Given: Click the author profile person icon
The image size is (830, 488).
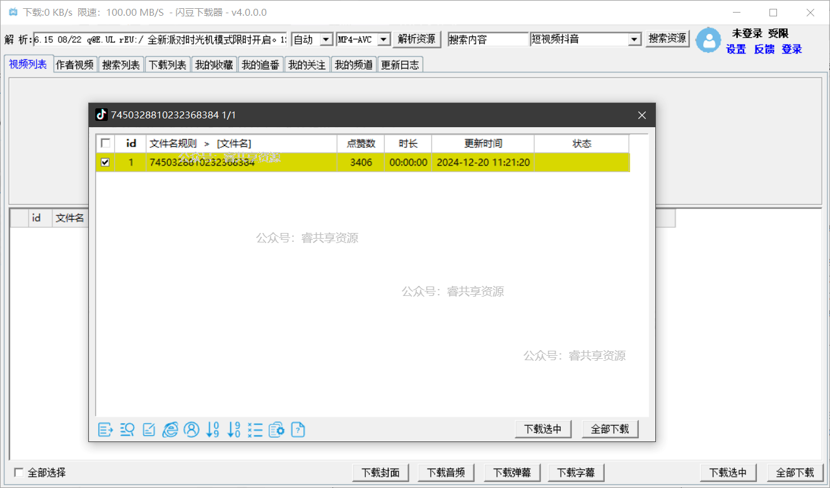Looking at the screenshot, I should point(192,430).
